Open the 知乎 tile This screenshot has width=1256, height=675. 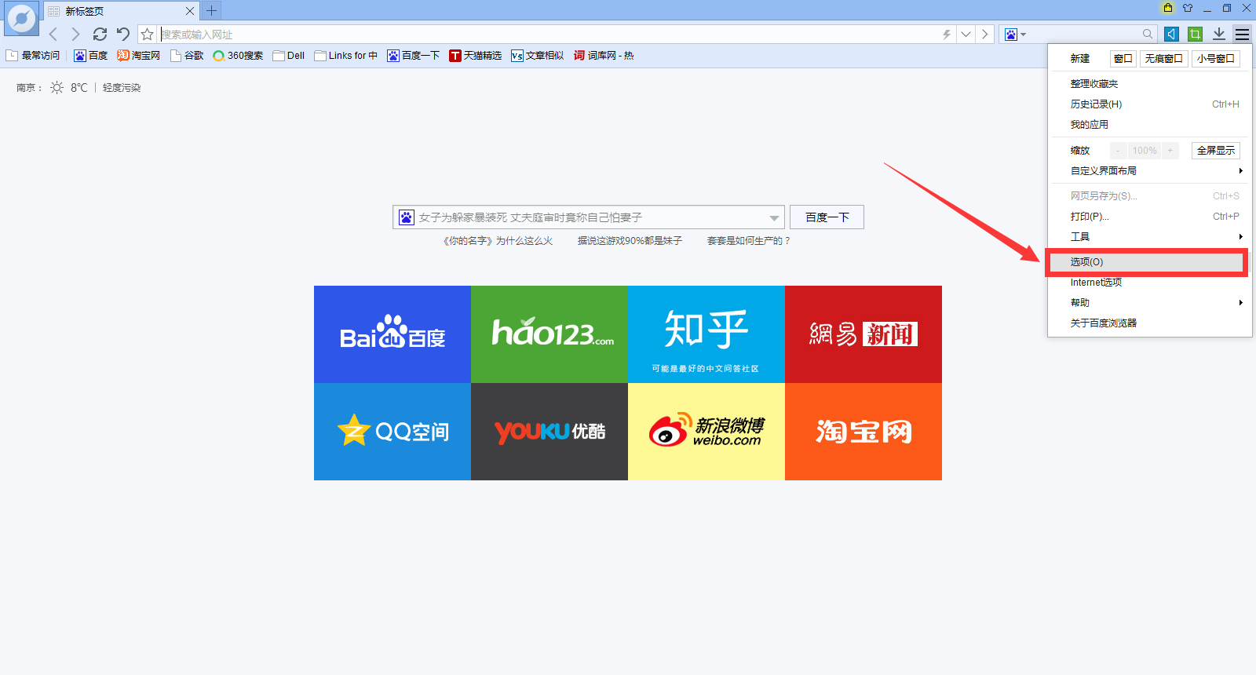coord(706,334)
